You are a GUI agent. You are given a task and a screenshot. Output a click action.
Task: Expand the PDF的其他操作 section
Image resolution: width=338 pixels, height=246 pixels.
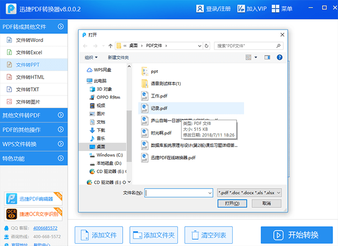61,129
